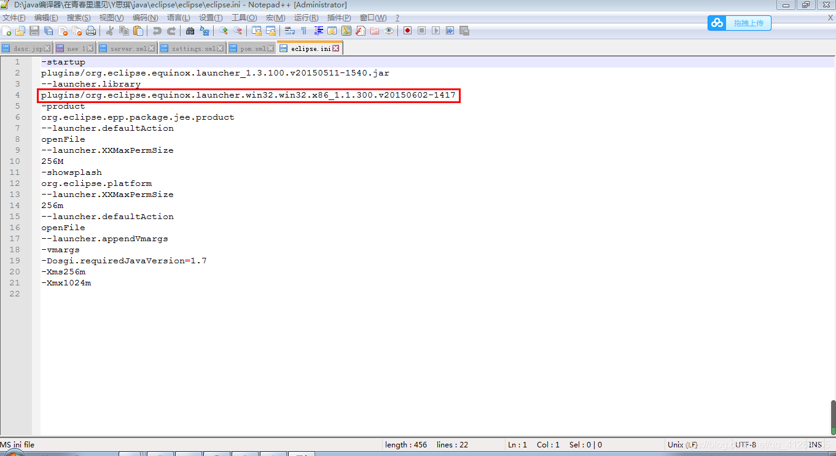Open the Document Map icon

346,31
